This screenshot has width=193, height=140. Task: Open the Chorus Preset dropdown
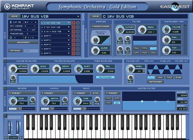pos(54,93)
